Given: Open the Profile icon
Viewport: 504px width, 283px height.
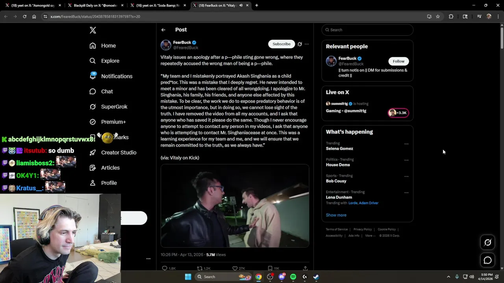Looking at the screenshot, I should pyautogui.click(x=93, y=183).
